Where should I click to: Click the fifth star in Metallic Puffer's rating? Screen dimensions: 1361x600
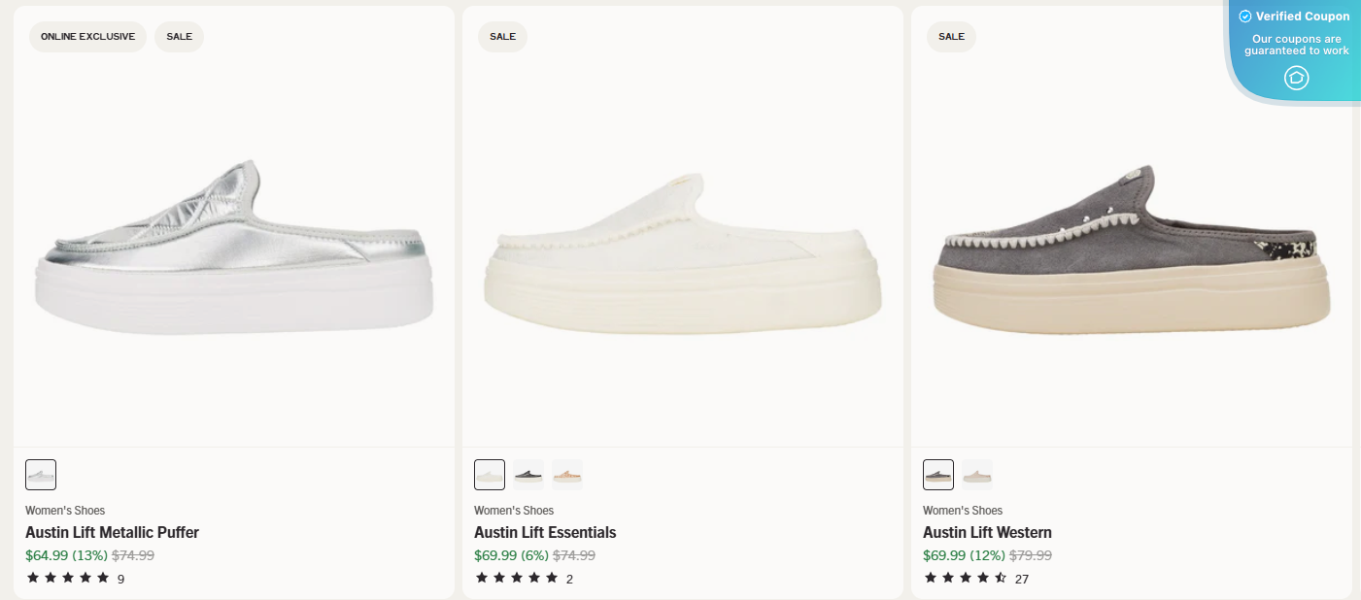(100, 577)
